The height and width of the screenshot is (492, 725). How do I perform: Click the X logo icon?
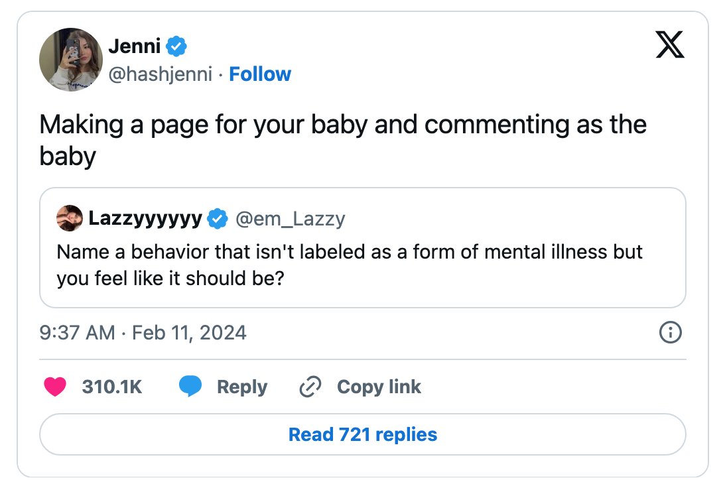669,44
